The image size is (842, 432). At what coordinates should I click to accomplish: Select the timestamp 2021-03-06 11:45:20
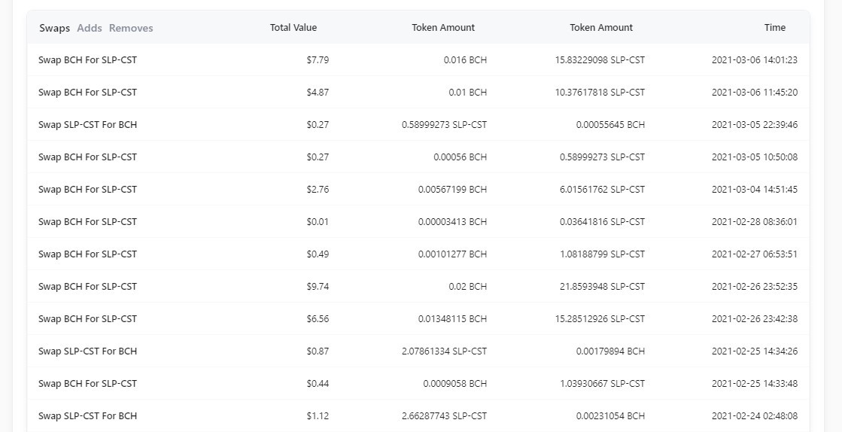[x=755, y=93]
